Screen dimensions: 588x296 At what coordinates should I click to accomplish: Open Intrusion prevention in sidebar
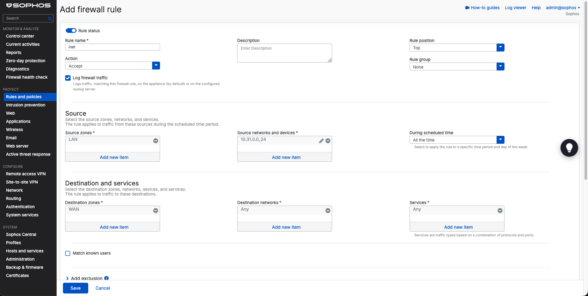click(26, 105)
